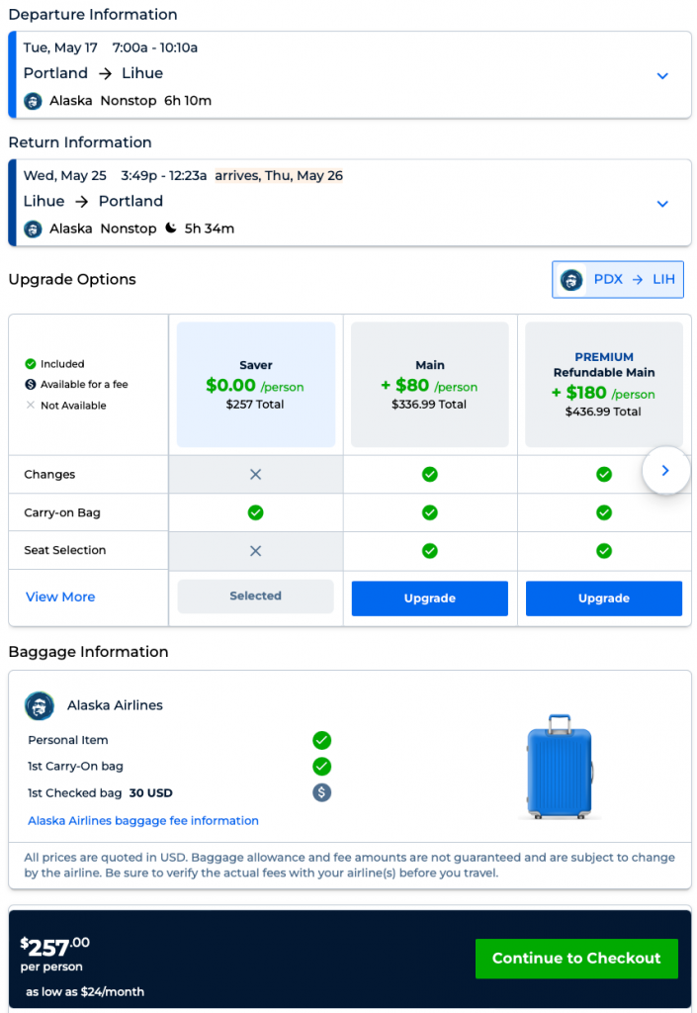Expand the Lihue to Portland return details

[662, 204]
